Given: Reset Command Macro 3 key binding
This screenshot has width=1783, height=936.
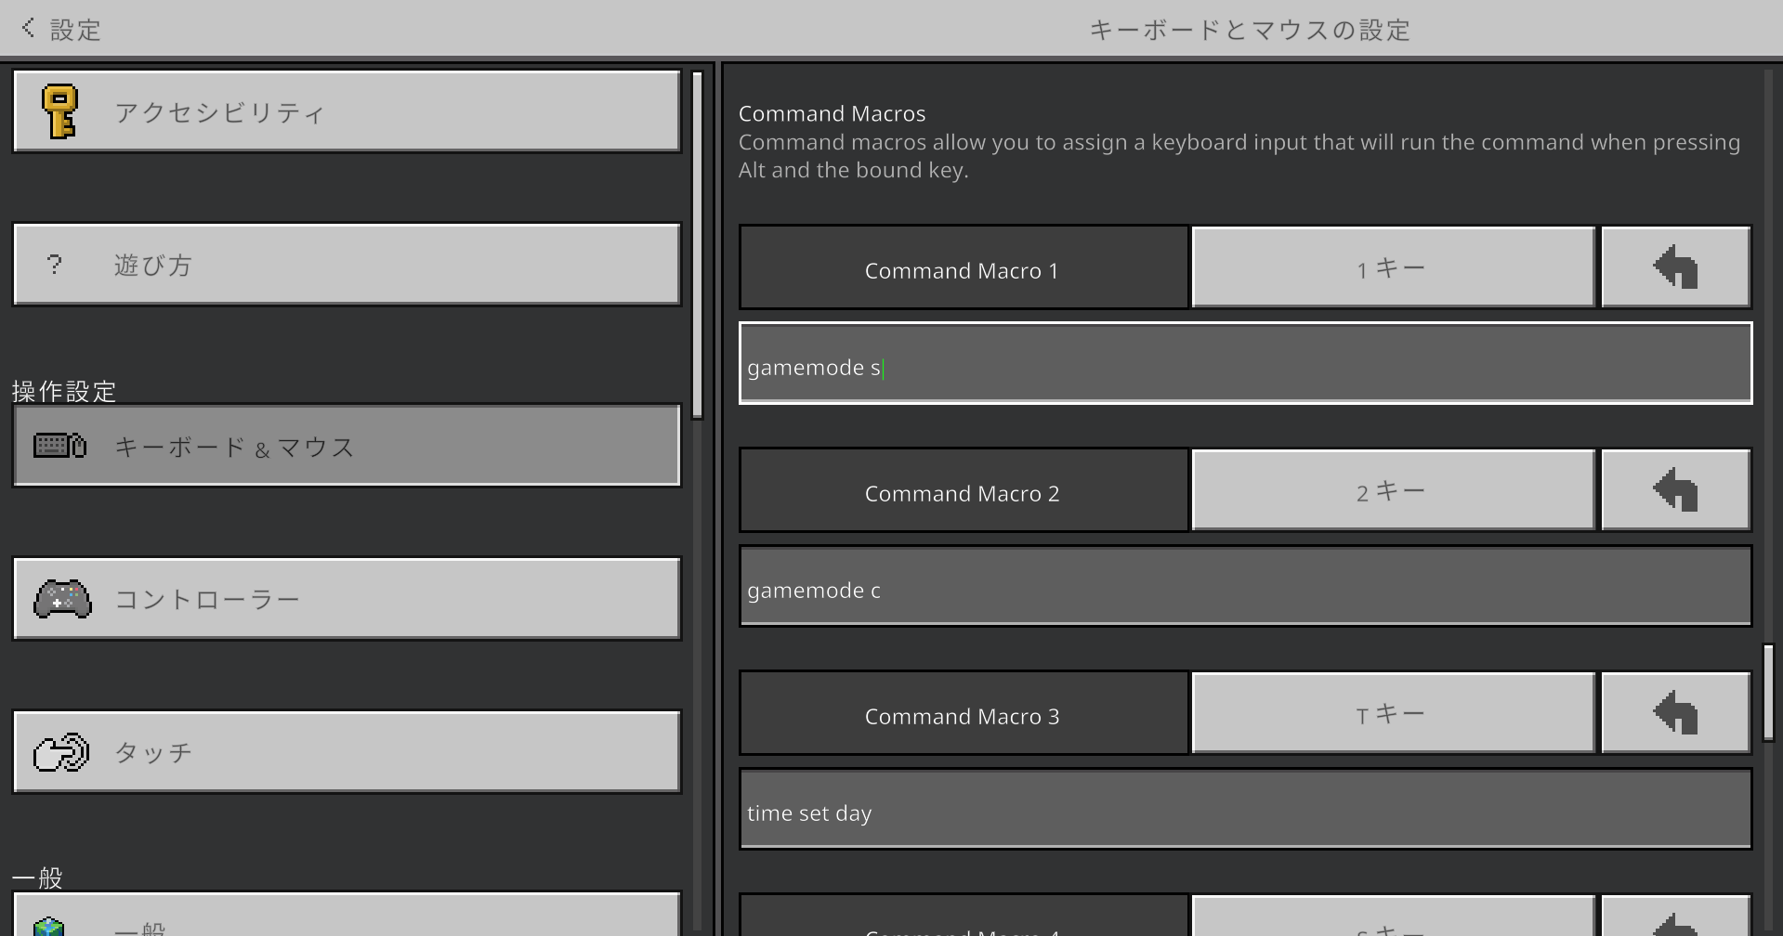Looking at the screenshot, I should pos(1675,713).
